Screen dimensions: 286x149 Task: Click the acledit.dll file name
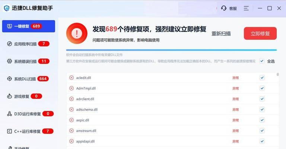tap(83, 78)
